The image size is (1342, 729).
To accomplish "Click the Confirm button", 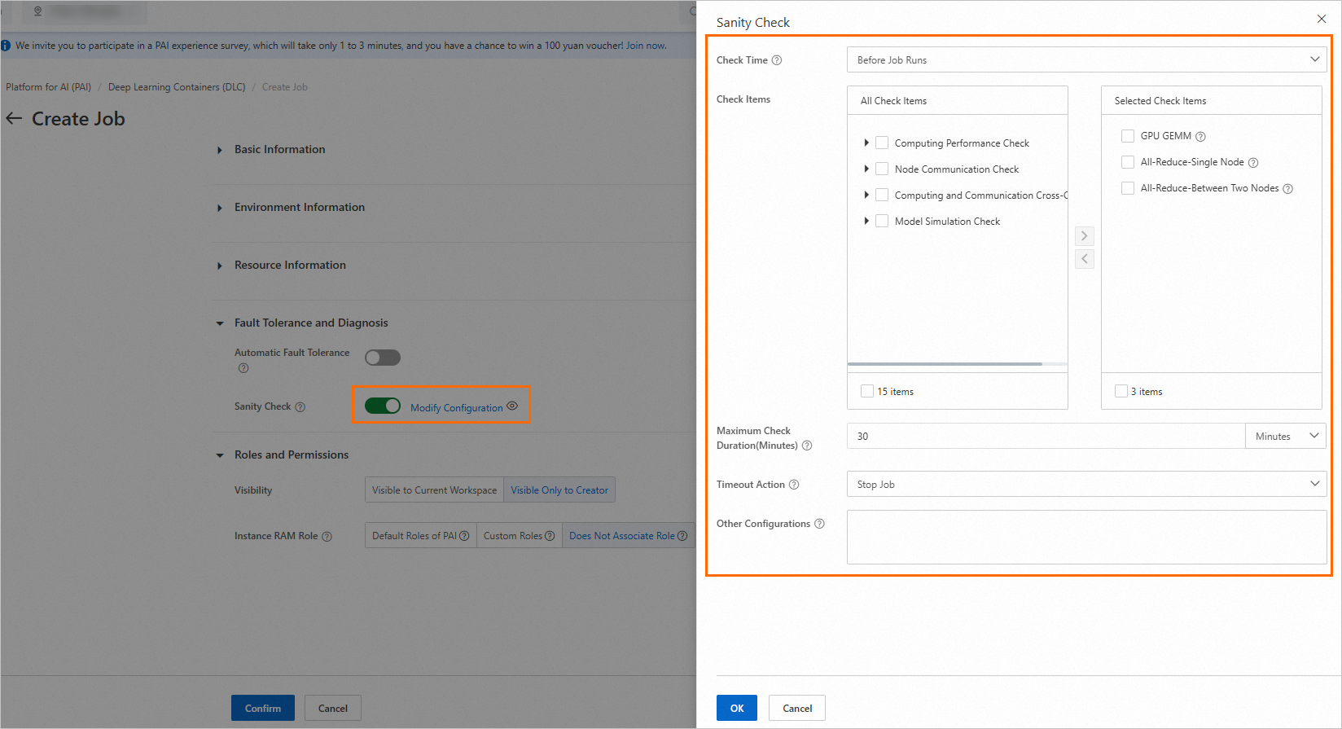I will (x=263, y=708).
